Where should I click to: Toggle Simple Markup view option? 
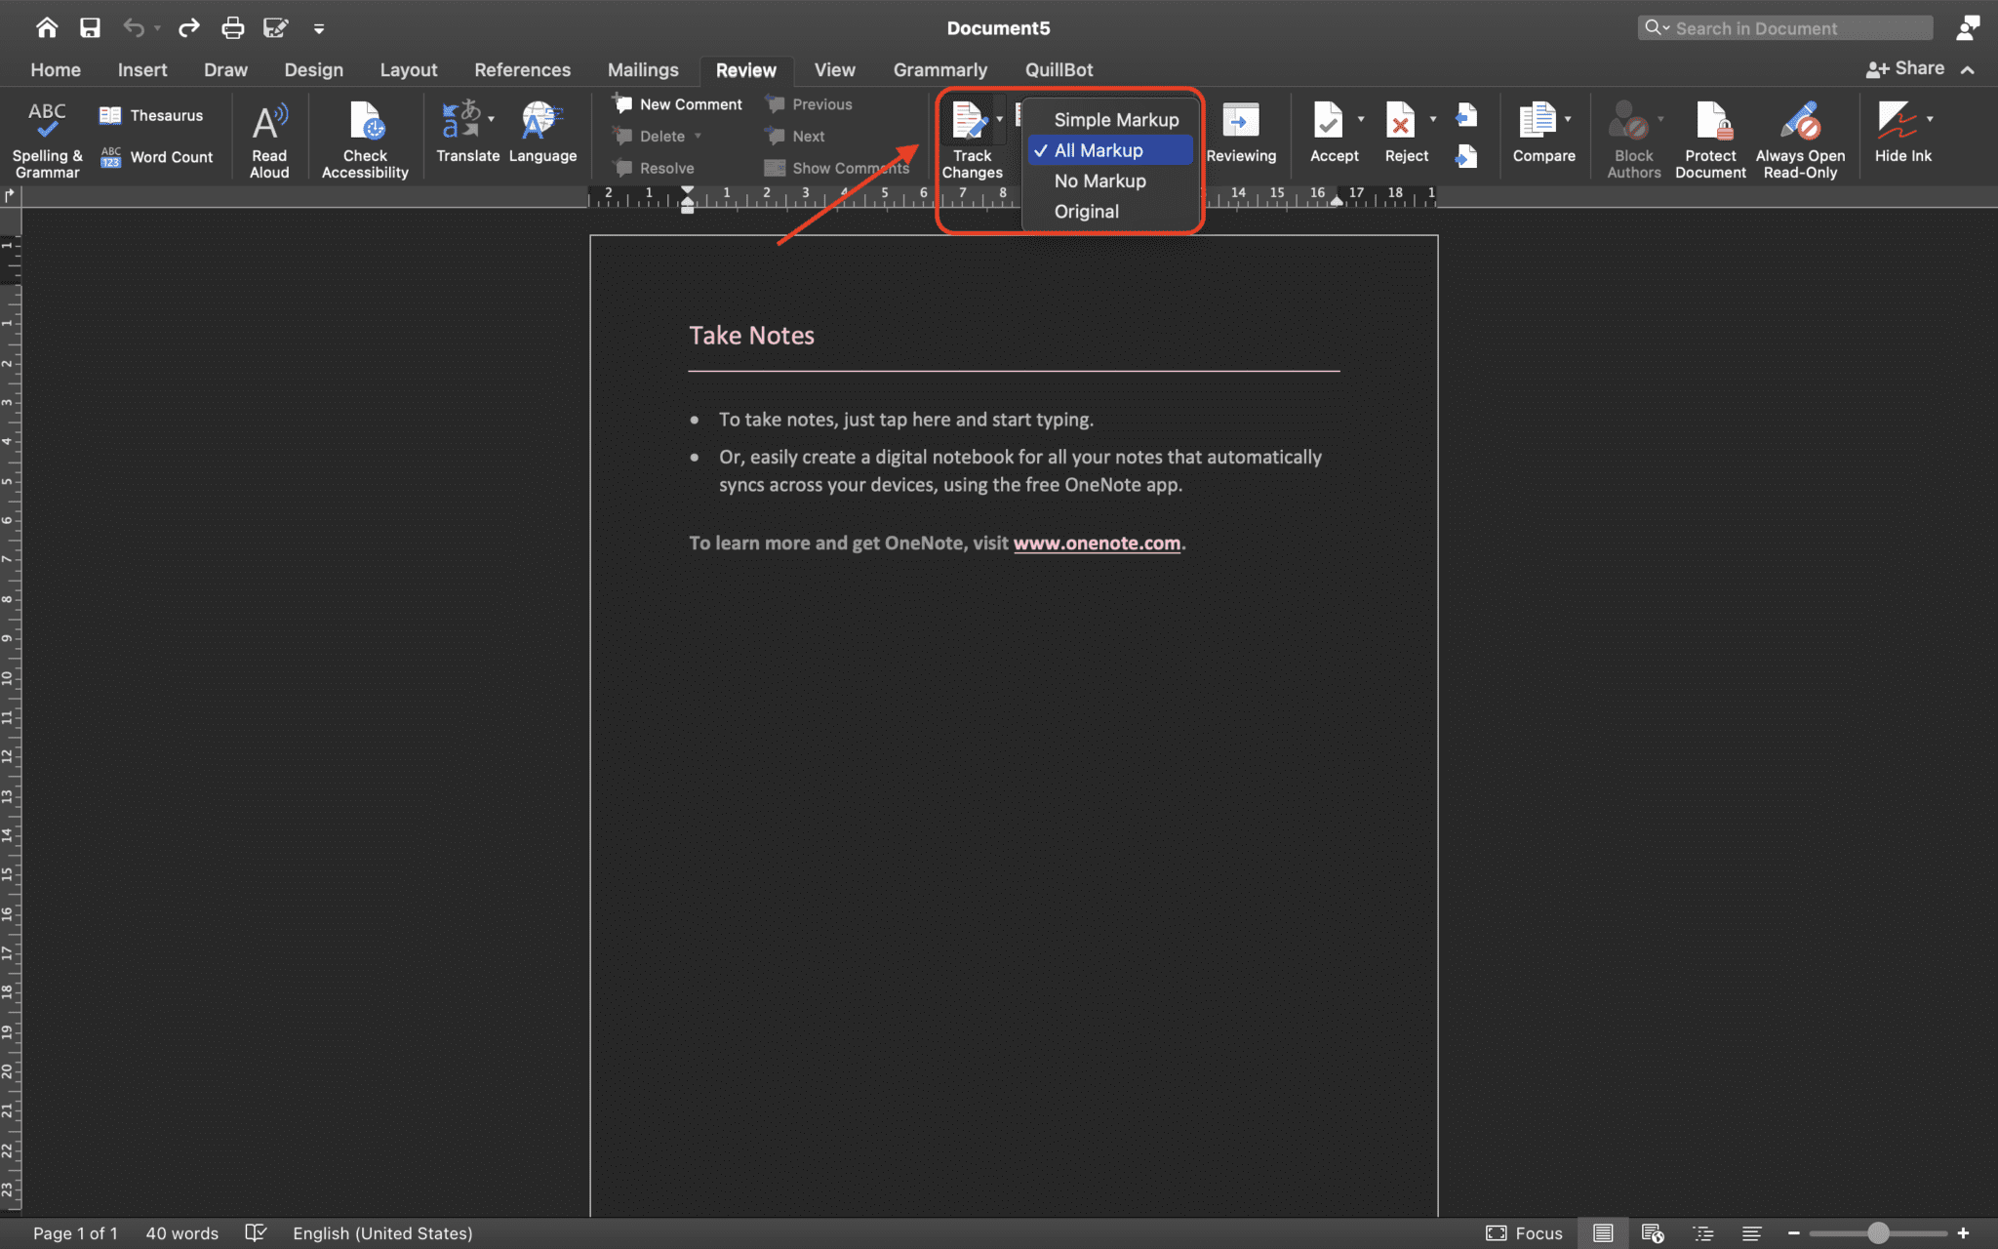[1116, 119]
